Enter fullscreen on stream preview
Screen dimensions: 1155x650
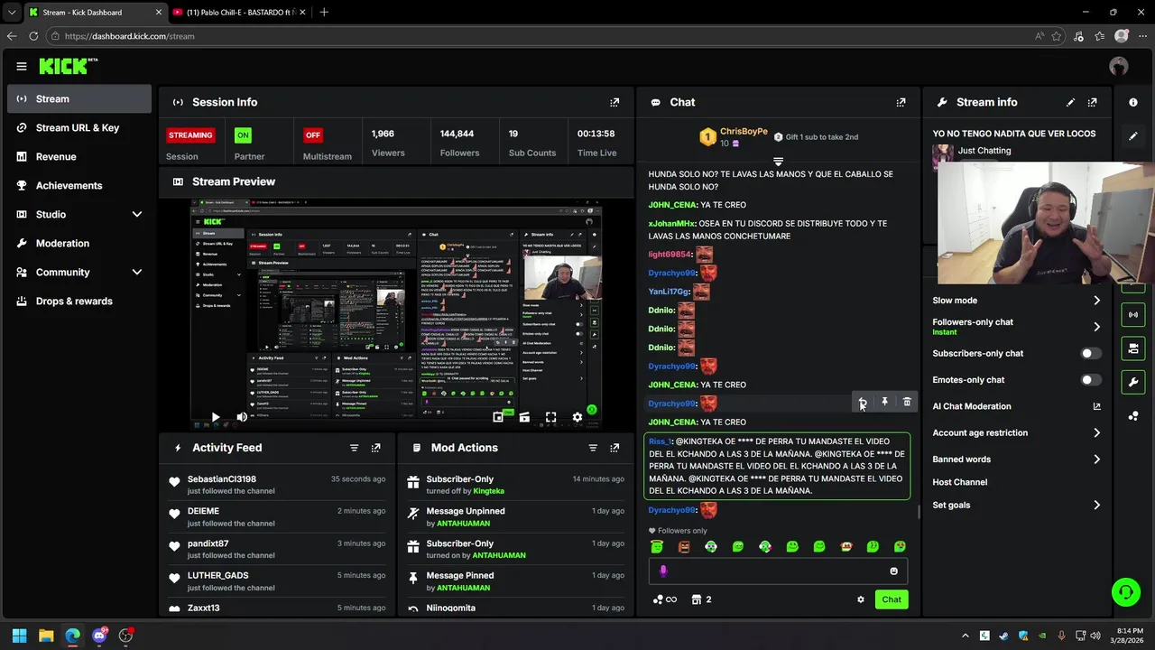click(550, 417)
